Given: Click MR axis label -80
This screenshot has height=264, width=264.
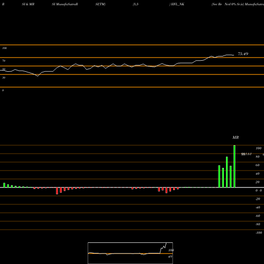Looking at the screenshot, I should [258, 224].
